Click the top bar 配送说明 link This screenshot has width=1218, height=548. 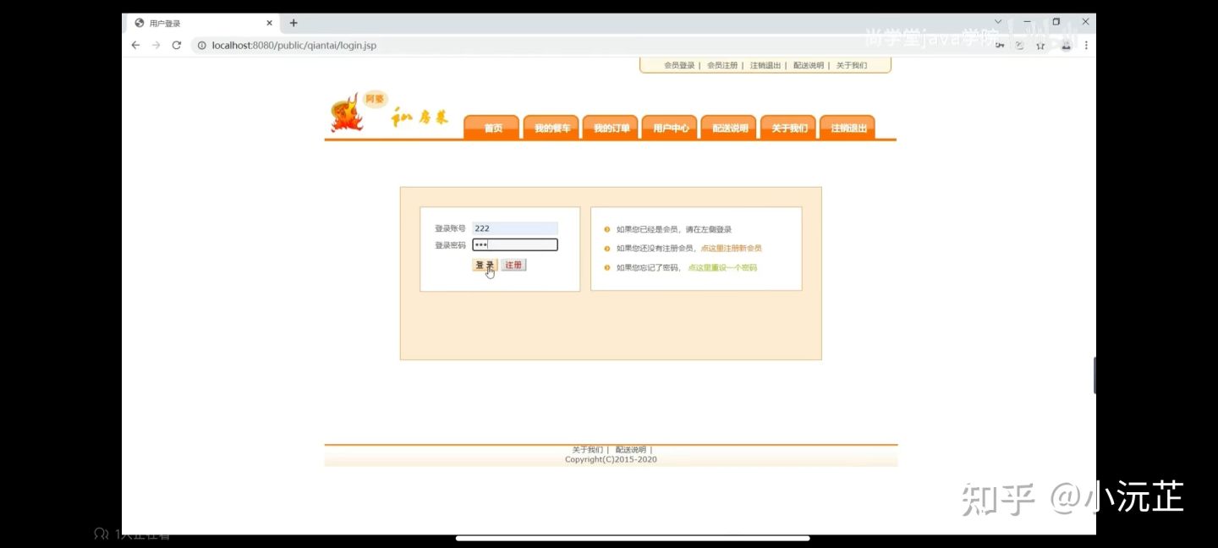click(809, 65)
